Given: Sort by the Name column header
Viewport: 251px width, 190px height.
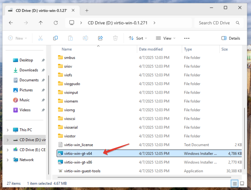Looking at the screenshot, I should [x=67, y=49].
